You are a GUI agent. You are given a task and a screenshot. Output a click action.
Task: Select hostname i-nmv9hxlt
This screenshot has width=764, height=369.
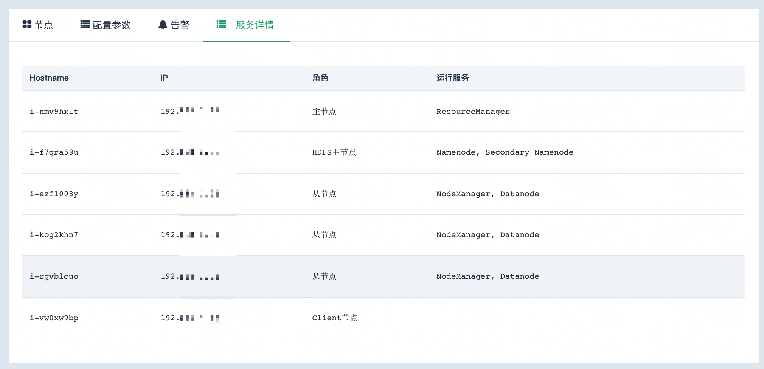pyautogui.click(x=54, y=112)
